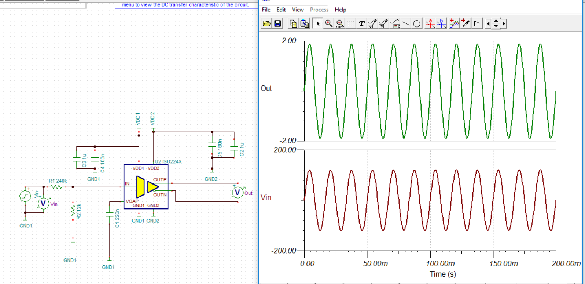585x284 pixels.
Task: Toggle the grid dots icon
Action: [351, 23]
